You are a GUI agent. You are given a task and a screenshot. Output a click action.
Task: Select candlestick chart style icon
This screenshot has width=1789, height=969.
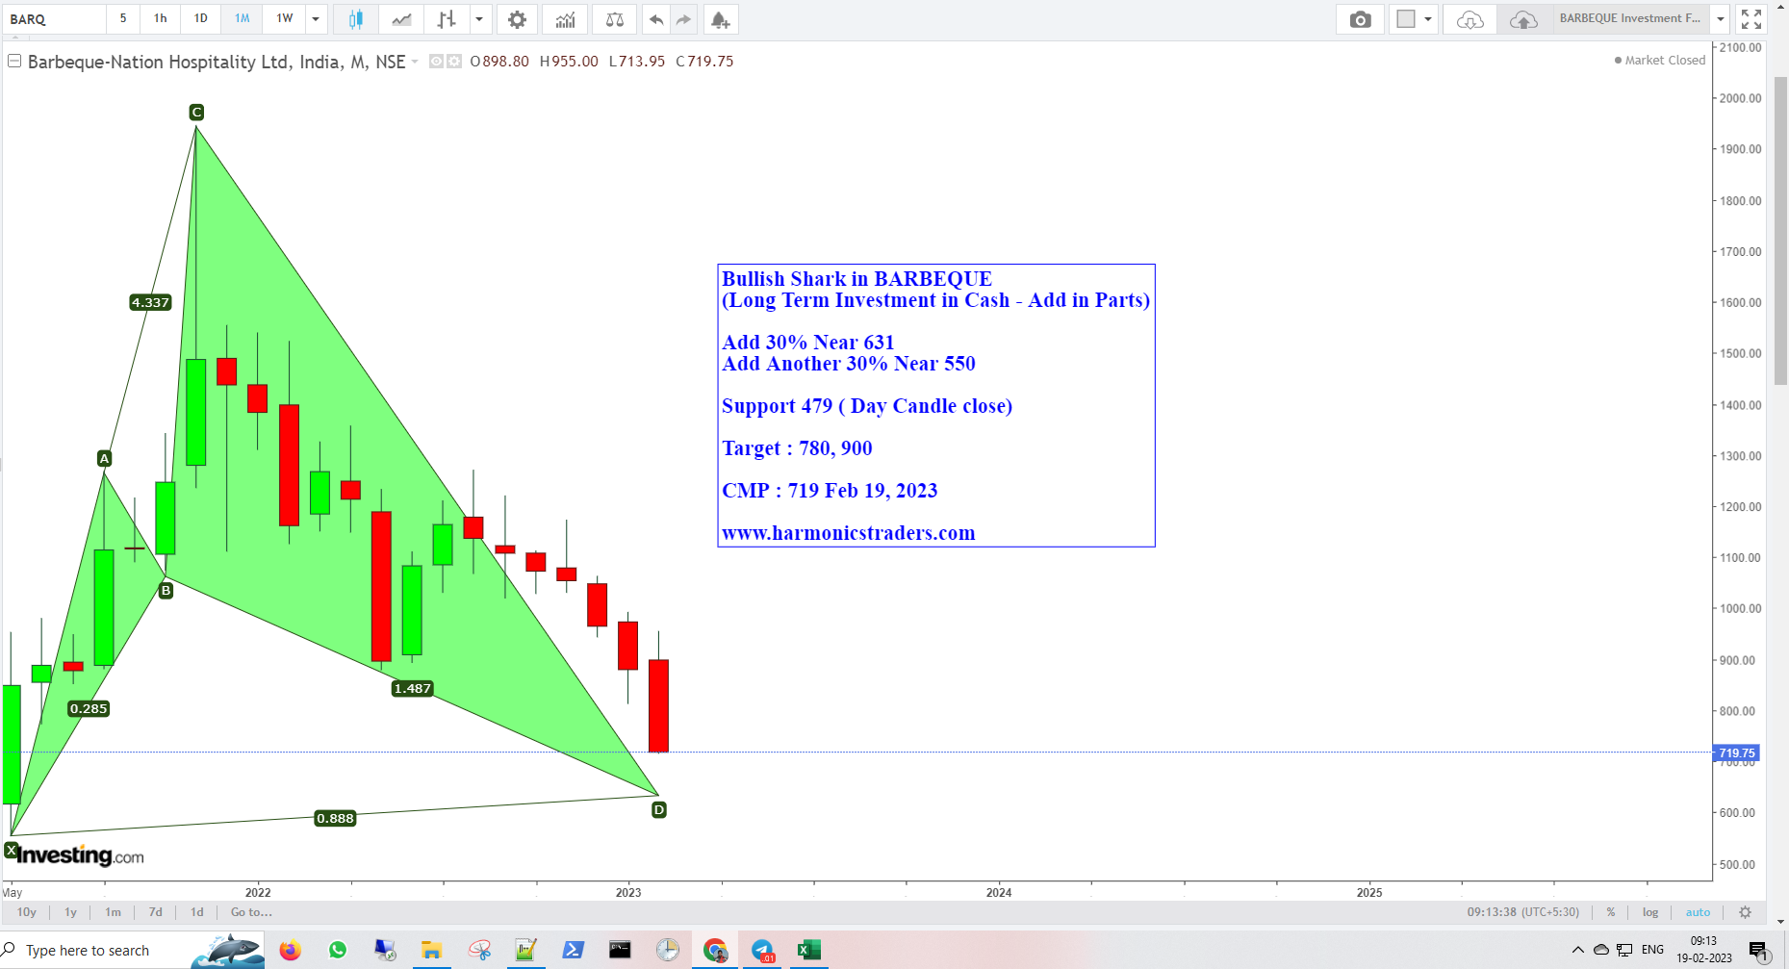(x=356, y=19)
